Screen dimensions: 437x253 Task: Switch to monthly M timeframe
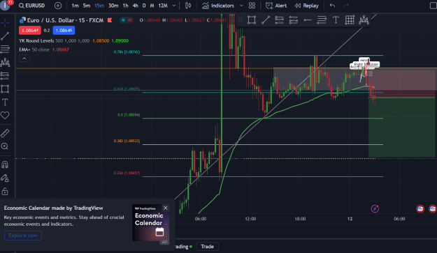coord(152,6)
